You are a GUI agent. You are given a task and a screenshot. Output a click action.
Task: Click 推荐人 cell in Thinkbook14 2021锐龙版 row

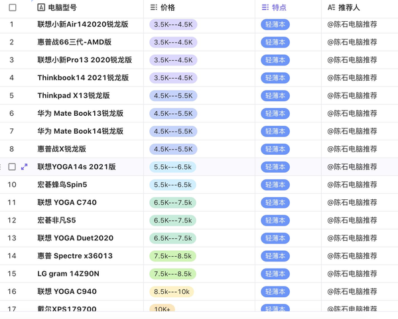click(360, 77)
